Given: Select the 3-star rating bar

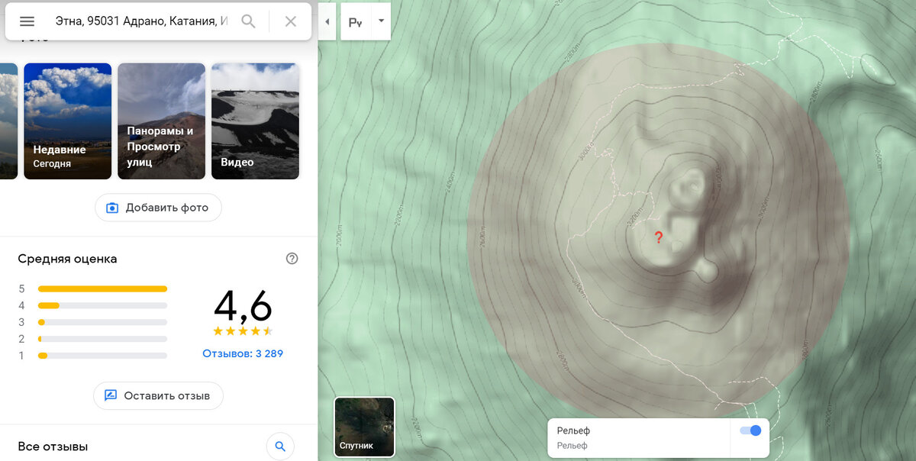Looking at the screenshot, I should click(x=102, y=322).
